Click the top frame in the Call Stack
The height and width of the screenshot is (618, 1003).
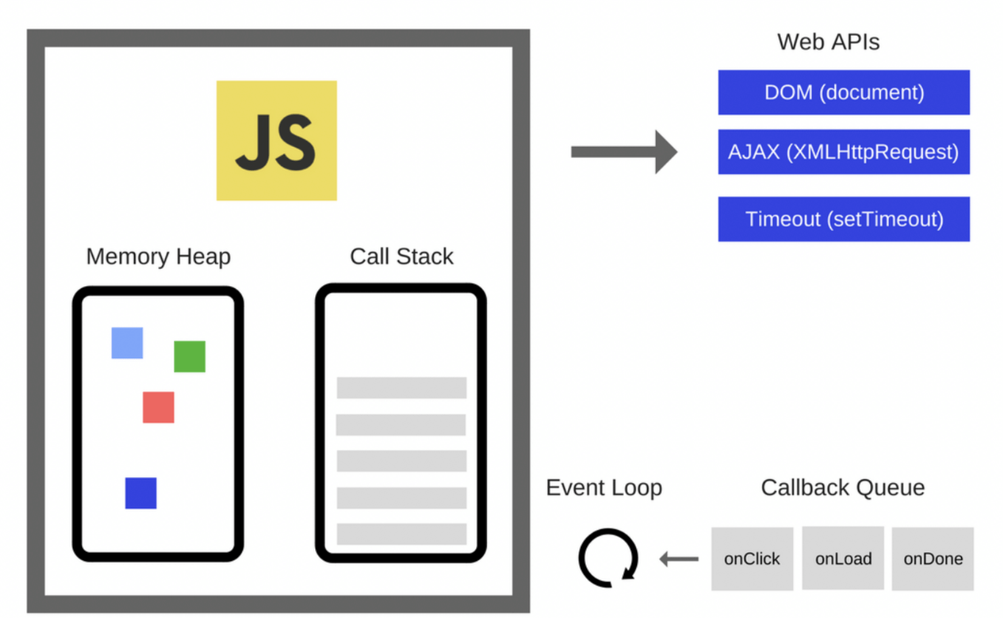click(x=401, y=388)
